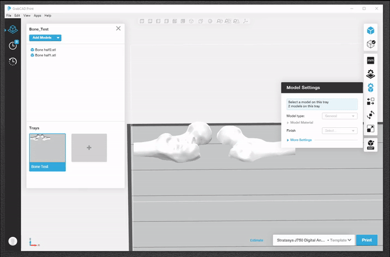Click the first zoom magnifier icon in toolbar
Screen dimensions: 390x257
tap(220, 21)
